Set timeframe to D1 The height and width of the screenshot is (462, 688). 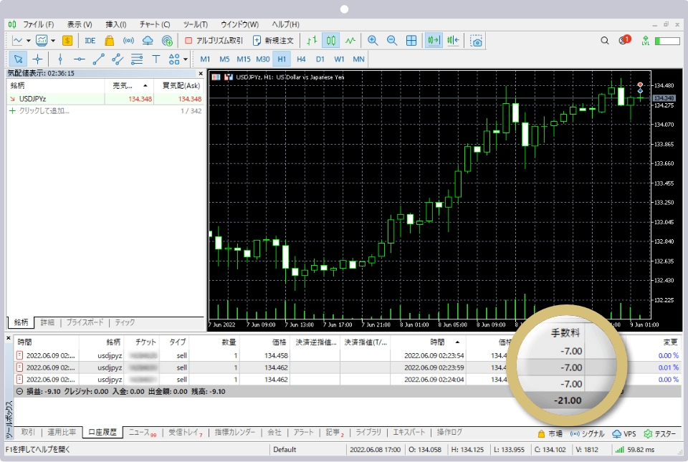[x=320, y=59]
